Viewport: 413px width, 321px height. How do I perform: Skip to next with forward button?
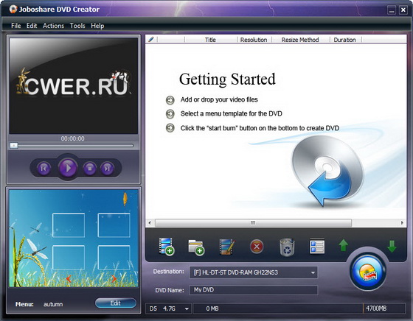click(x=107, y=168)
